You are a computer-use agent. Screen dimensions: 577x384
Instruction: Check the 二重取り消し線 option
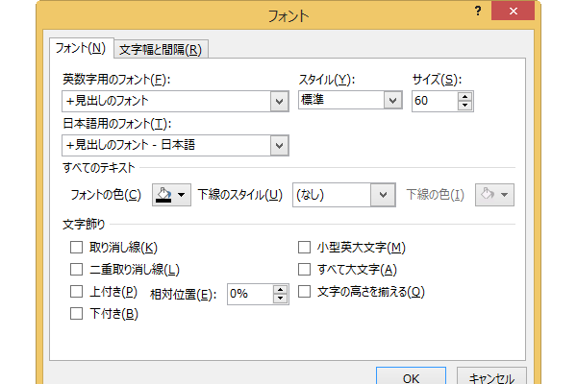tap(76, 270)
